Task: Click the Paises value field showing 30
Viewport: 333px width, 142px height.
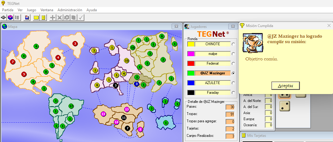Action: coord(230,107)
